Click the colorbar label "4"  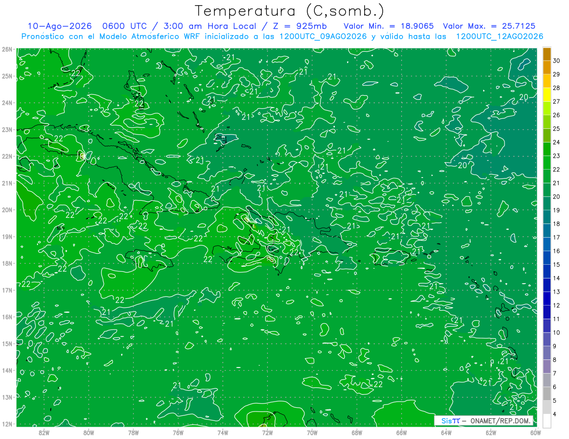555,414
